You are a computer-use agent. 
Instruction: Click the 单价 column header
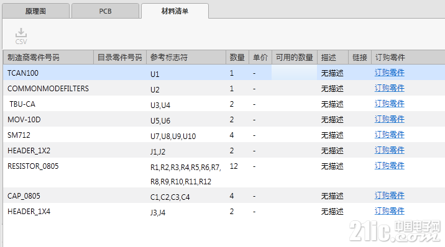pyautogui.click(x=260, y=58)
